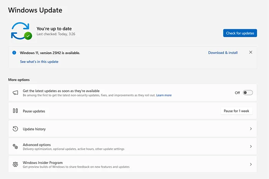Click chevron next to Windows Insider Program
269x179 pixels.
[x=251, y=164]
